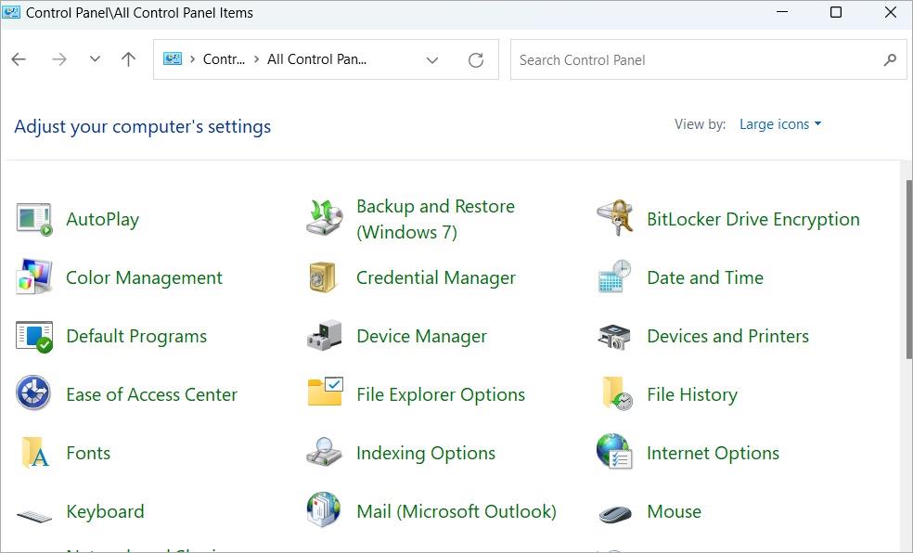Open Color Management link
The height and width of the screenshot is (553, 913).
coord(144,277)
